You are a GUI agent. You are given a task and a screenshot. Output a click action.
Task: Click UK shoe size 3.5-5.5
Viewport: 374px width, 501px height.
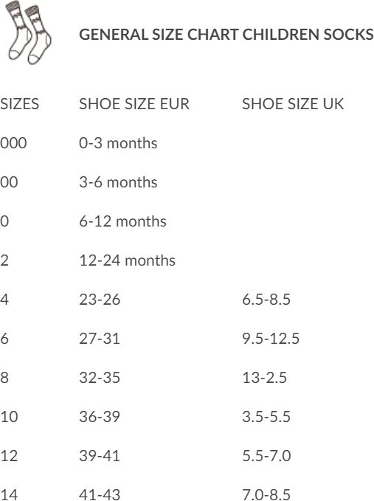coord(266,417)
